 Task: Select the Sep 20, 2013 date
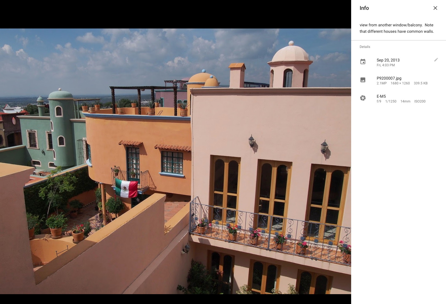(x=388, y=60)
